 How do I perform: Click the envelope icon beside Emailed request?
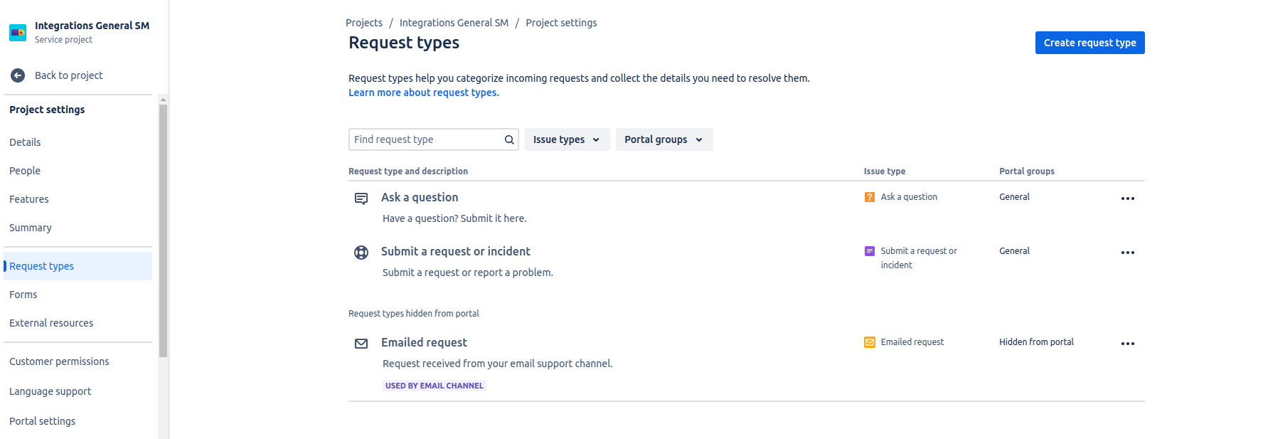(x=361, y=344)
